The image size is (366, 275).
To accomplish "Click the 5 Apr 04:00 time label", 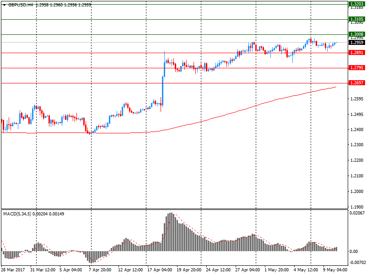I will (70, 270).
